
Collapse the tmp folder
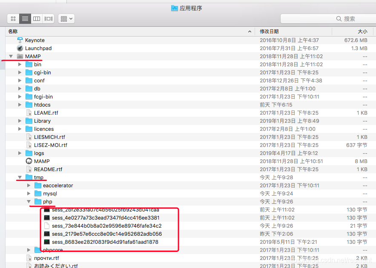[x=20, y=178]
